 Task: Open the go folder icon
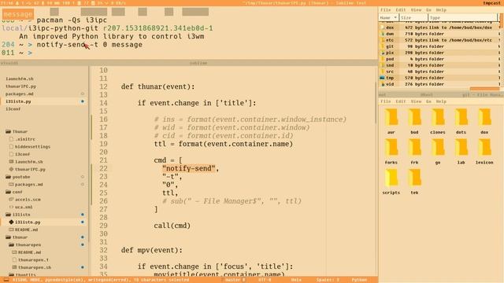(x=438, y=147)
